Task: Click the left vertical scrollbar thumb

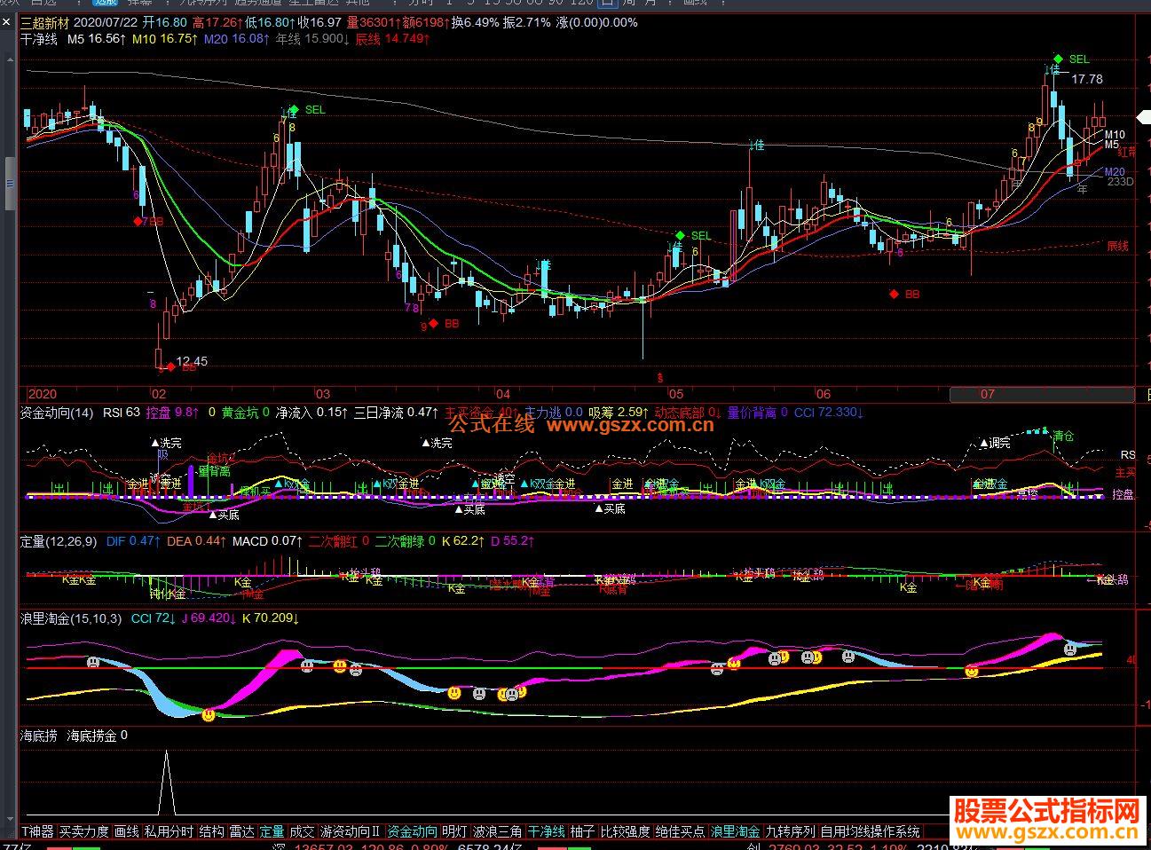Action: (x=10, y=184)
